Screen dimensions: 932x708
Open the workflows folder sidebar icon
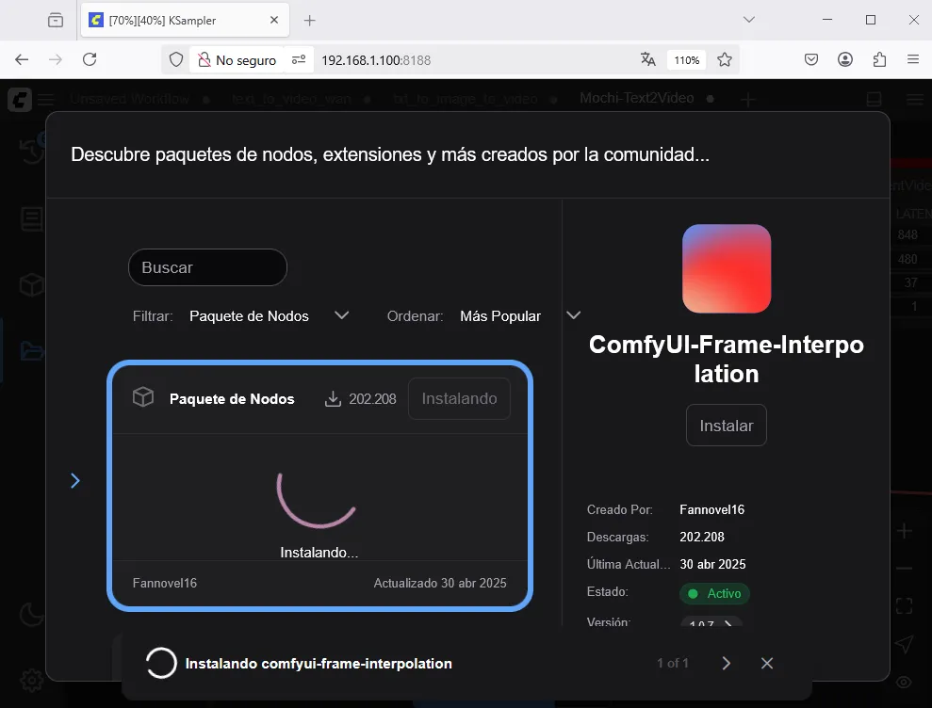(x=31, y=350)
